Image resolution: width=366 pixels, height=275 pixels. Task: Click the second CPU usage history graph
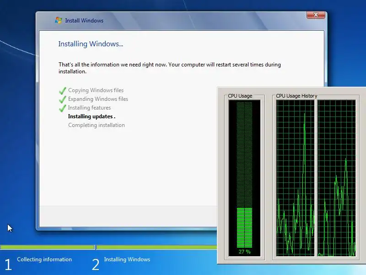[337, 178]
